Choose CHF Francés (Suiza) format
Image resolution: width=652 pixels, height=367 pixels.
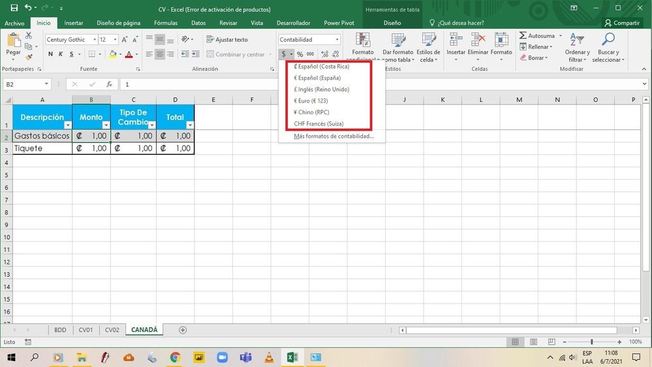(319, 123)
